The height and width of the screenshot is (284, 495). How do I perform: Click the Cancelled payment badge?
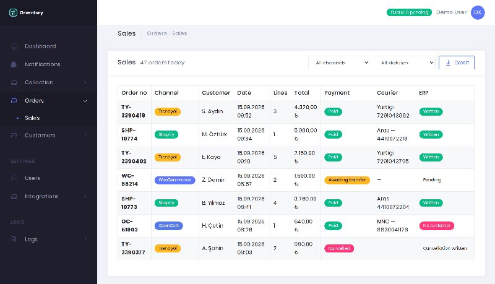point(339,248)
